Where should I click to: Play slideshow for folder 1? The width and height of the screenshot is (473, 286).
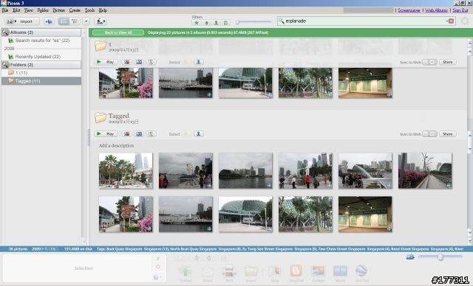coord(106,62)
